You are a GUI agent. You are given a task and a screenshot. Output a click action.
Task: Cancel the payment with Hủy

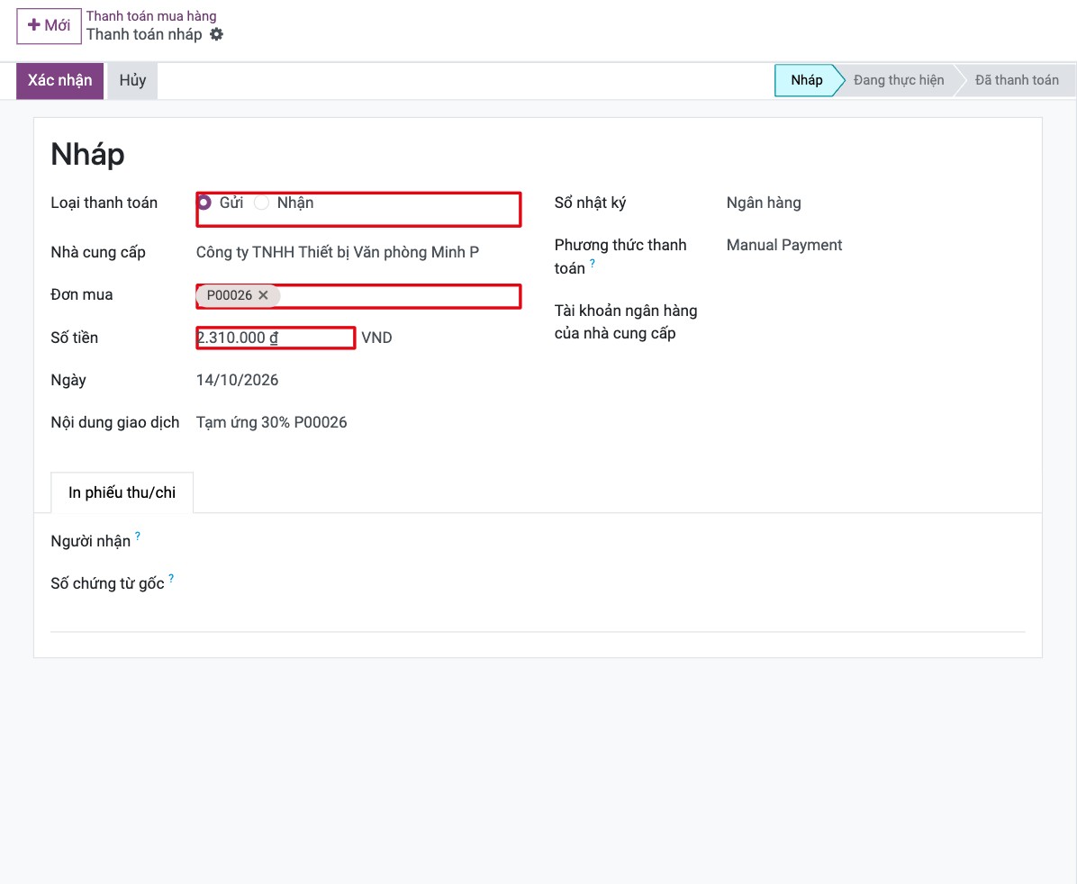[132, 80]
